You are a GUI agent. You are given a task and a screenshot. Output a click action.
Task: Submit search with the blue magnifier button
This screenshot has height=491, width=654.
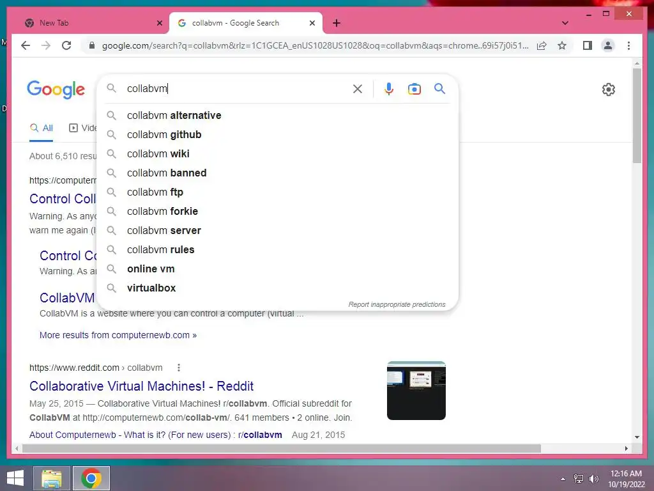pos(439,88)
